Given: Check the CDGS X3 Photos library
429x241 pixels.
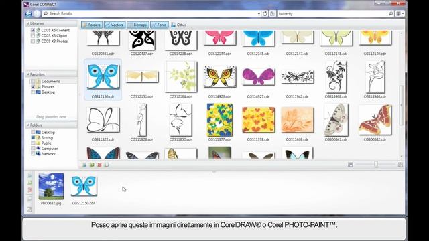Looking at the screenshot, I should pyautogui.click(x=33, y=42).
